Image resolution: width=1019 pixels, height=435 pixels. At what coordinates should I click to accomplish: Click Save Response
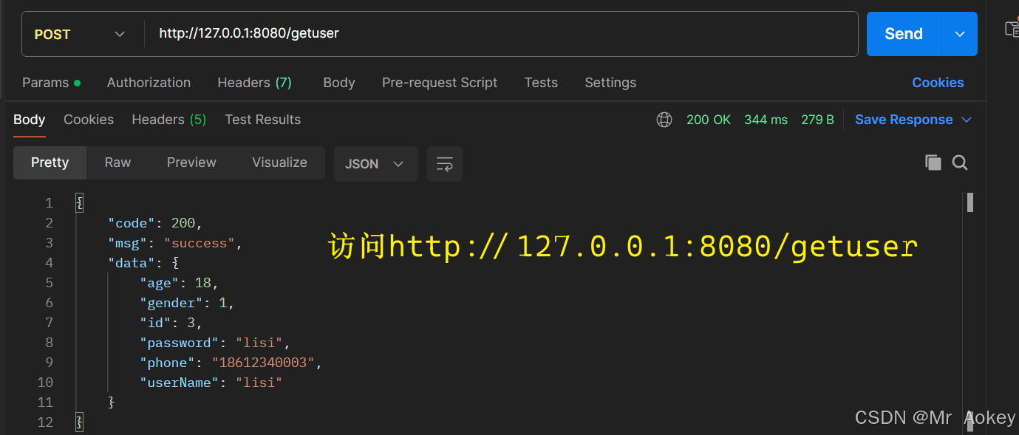pyautogui.click(x=904, y=120)
